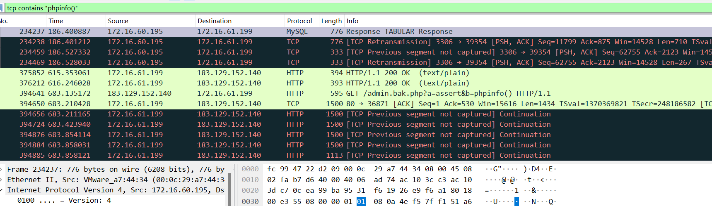
Task: Select packet 234238 TCP Retransmission row
Action: pyautogui.click(x=356, y=42)
